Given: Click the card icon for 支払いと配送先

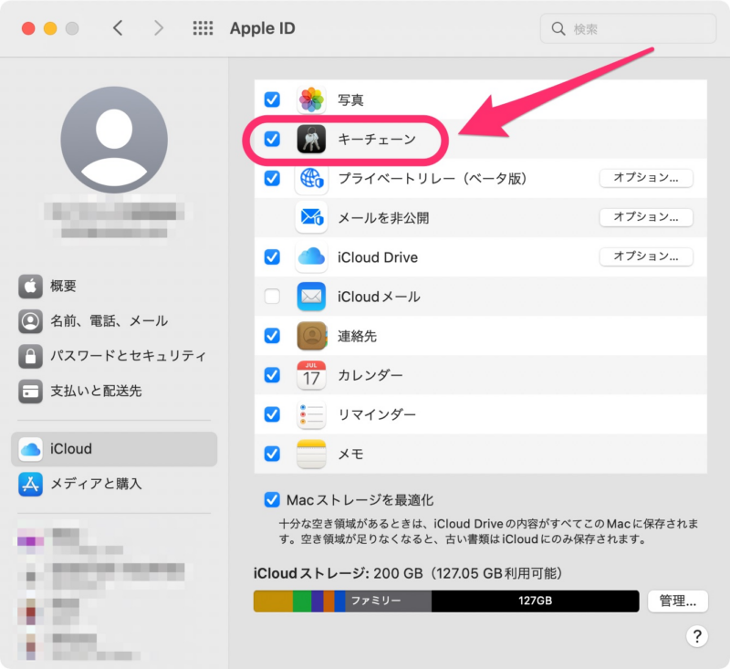Looking at the screenshot, I should (x=30, y=391).
